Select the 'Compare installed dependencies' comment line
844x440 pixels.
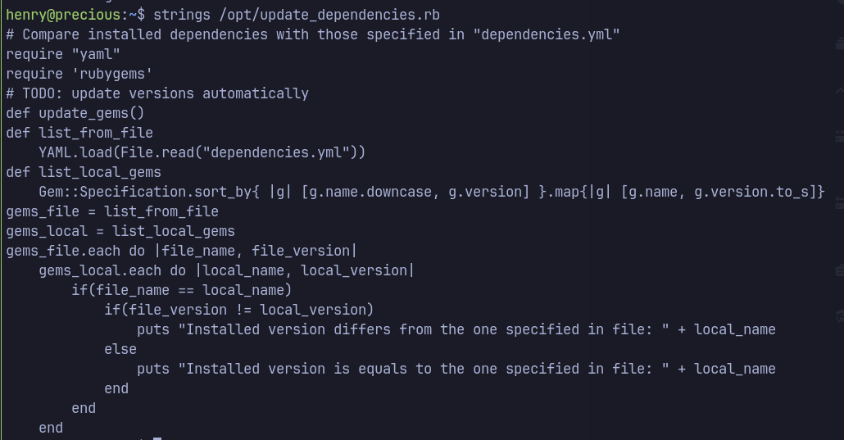click(x=313, y=35)
